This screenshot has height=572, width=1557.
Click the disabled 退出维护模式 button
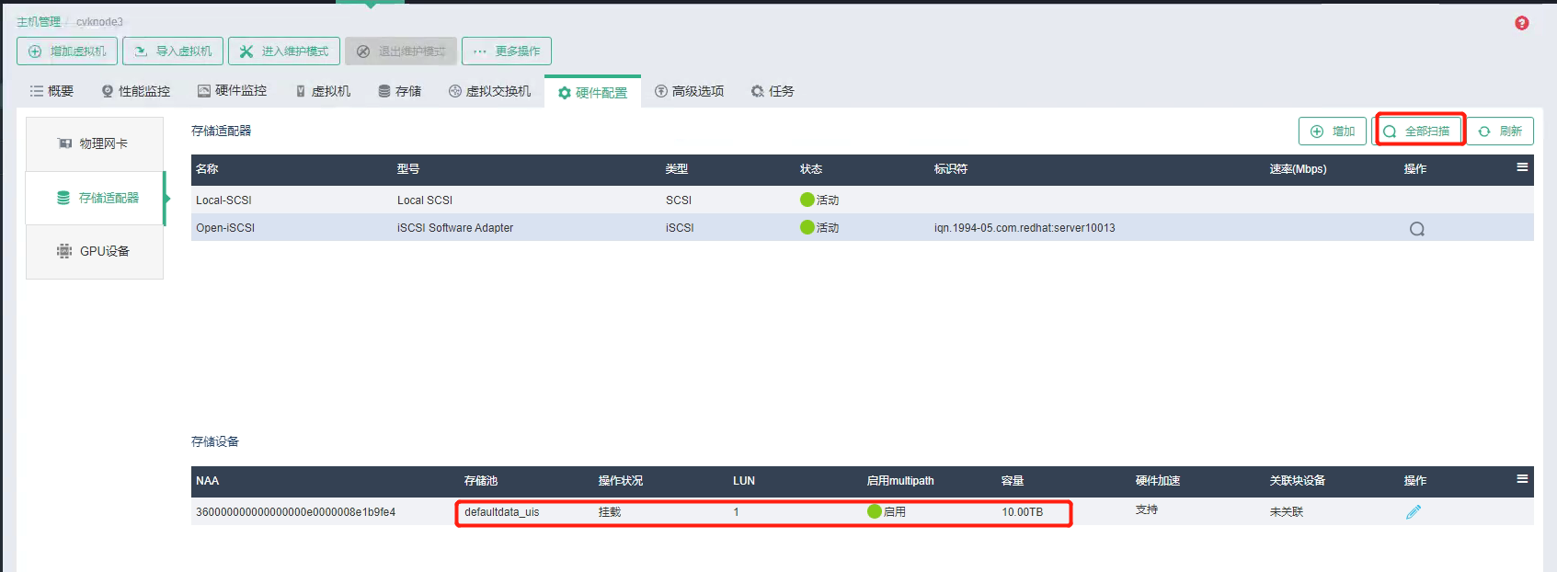[401, 51]
